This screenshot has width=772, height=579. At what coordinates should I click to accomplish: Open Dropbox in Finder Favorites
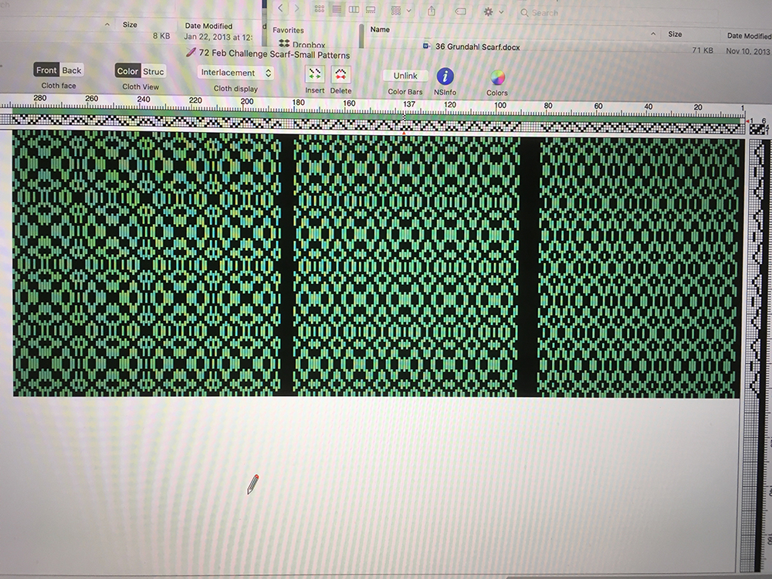pos(305,45)
